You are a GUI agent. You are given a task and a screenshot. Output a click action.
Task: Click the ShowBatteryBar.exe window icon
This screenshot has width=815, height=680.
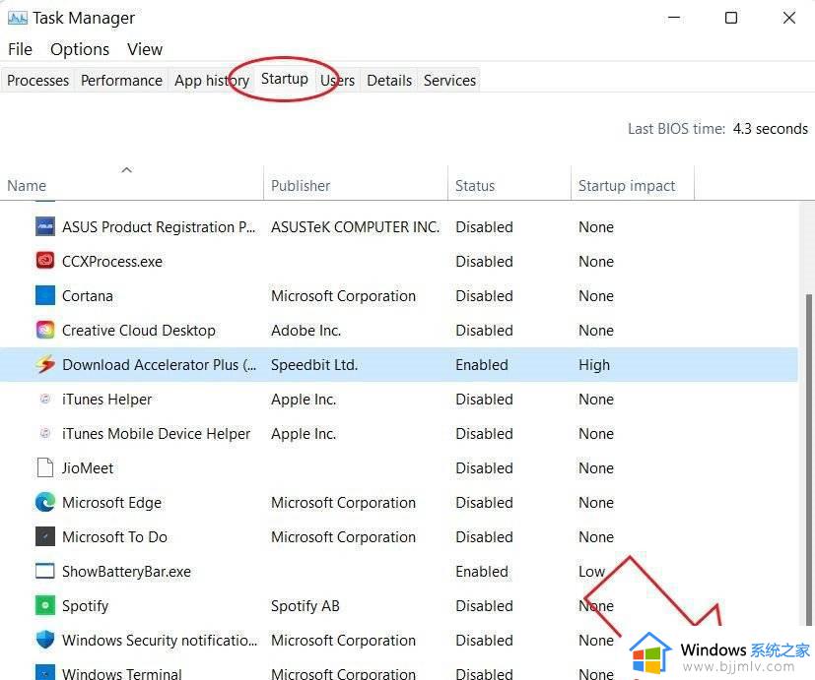pyautogui.click(x=45, y=571)
